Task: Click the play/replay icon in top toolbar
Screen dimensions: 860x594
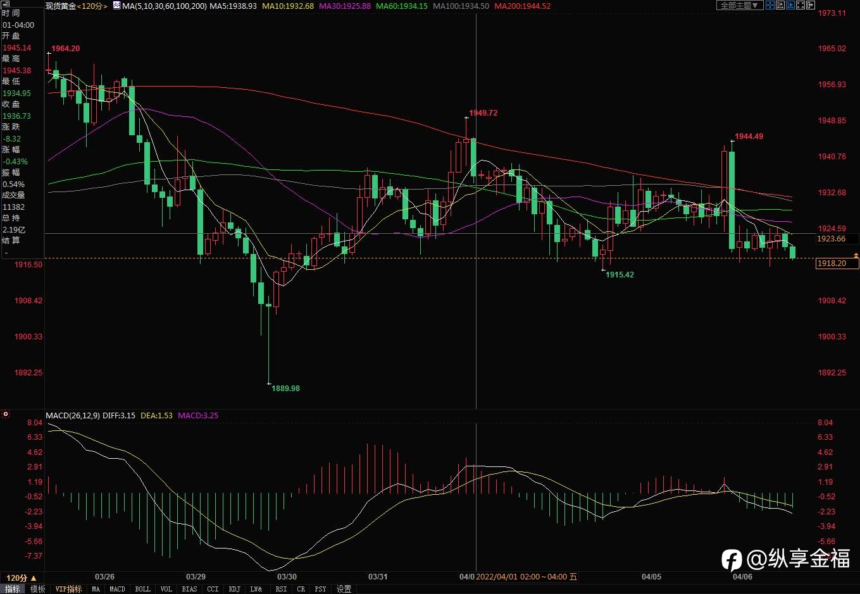Action: pyautogui.click(x=790, y=5)
